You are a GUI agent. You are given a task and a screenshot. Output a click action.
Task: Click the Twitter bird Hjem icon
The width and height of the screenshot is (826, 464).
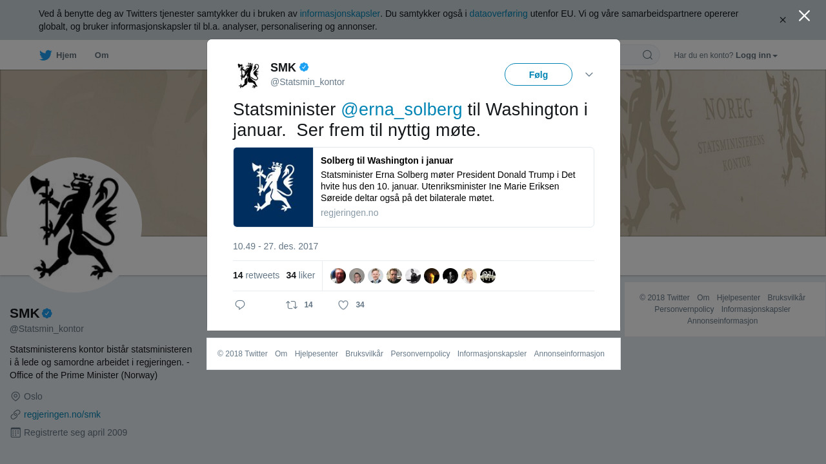(45, 55)
